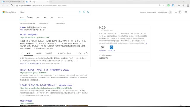Click the https://ja.wikipedia.org/wiki/H.264 URL
This screenshot has width=190, height=107.
[x=34, y=37]
